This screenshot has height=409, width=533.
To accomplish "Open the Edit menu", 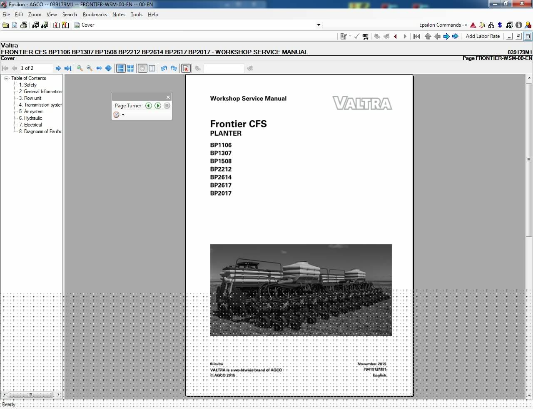I will (19, 15).
